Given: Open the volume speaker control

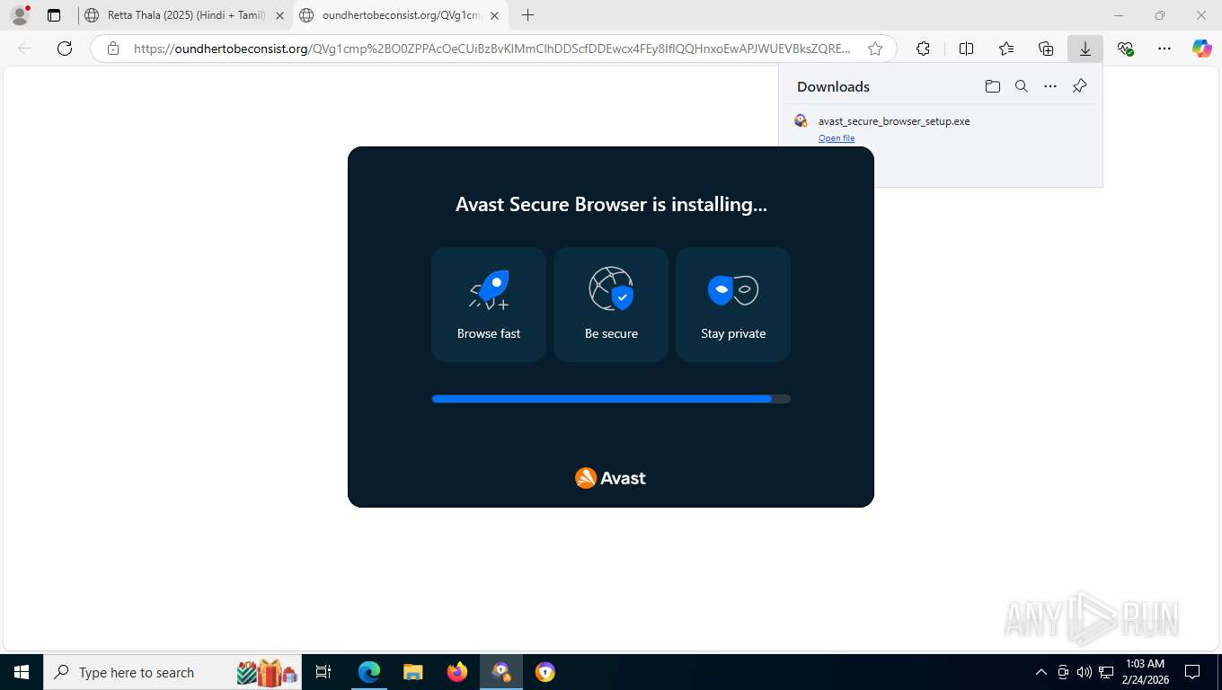Looking at the screenshot, I should 1085,672.
